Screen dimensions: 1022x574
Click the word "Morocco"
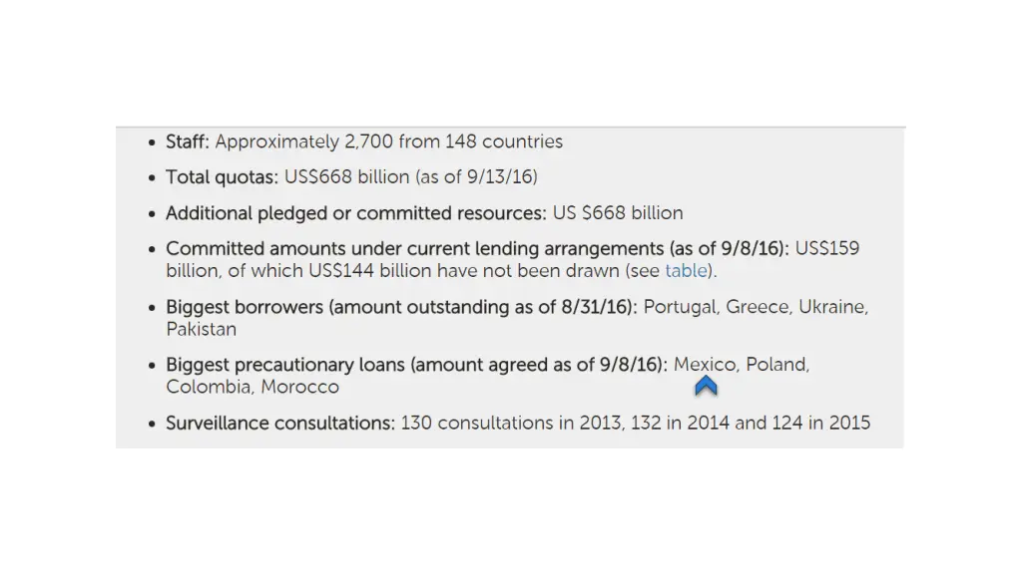(x=299, y=388)
